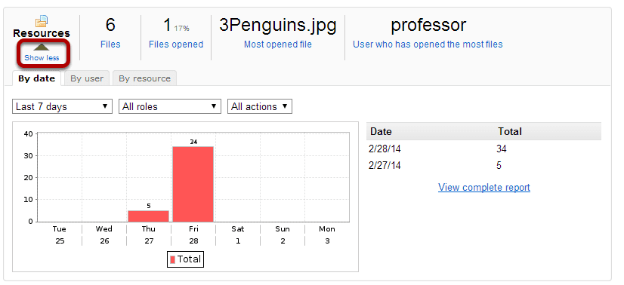Select the 2/28/14 table row
The image size is (624, 285).
point(483,149)
